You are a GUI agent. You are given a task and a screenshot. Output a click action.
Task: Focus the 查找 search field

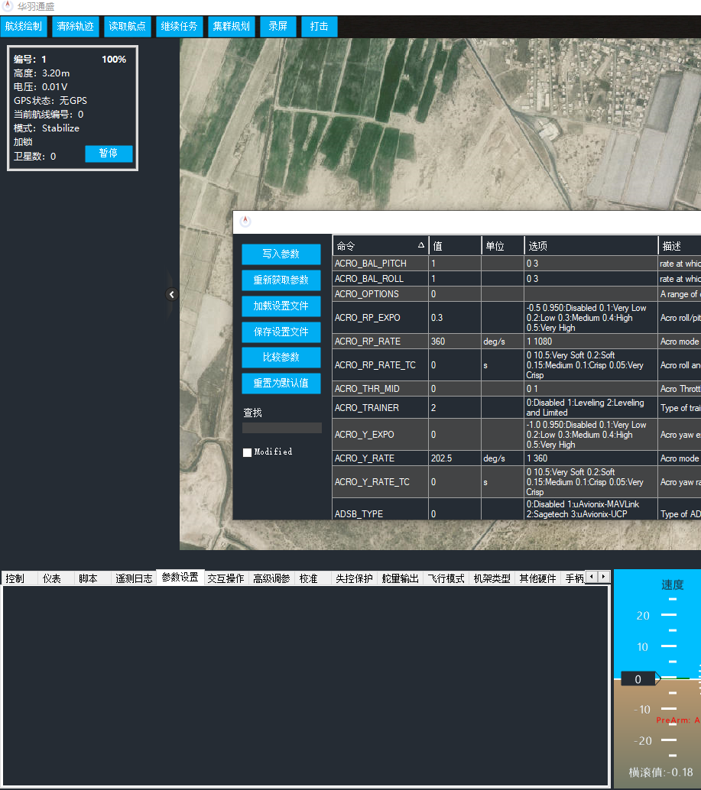(x=282, y=428)
